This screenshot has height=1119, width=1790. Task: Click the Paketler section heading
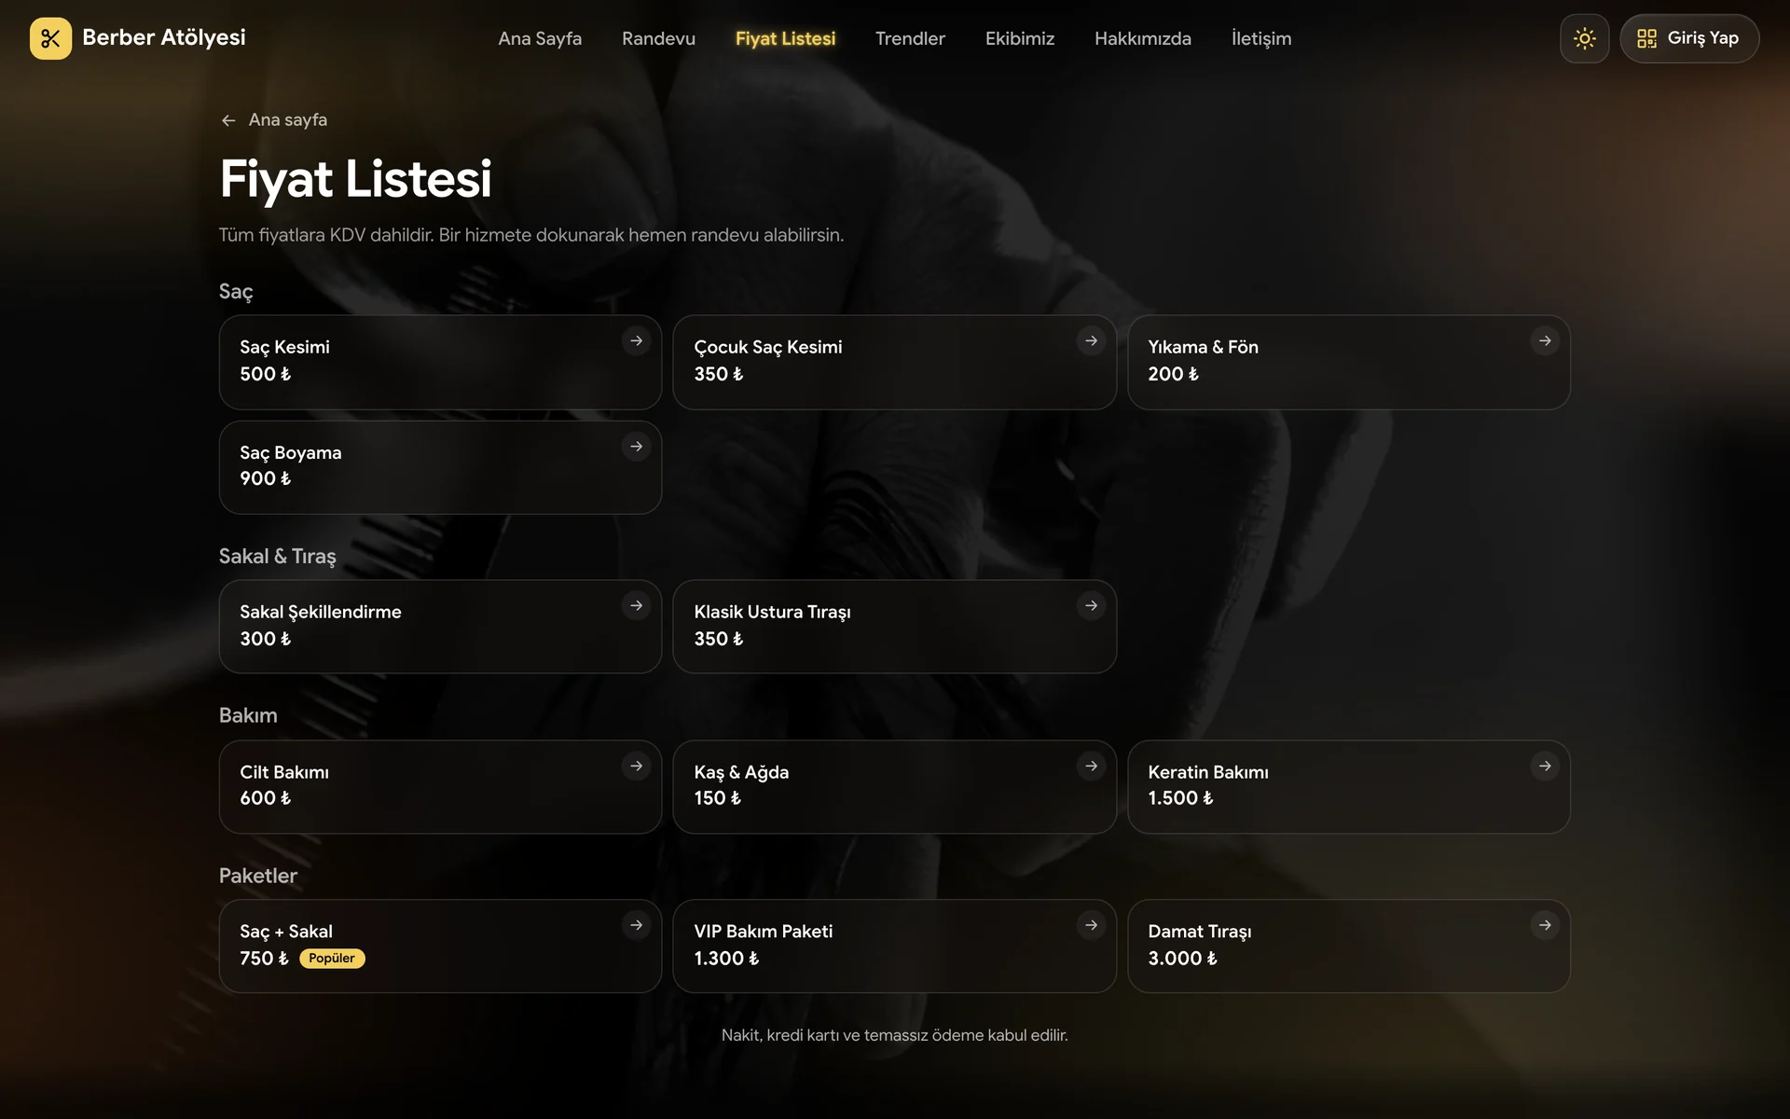pos(258,876)
